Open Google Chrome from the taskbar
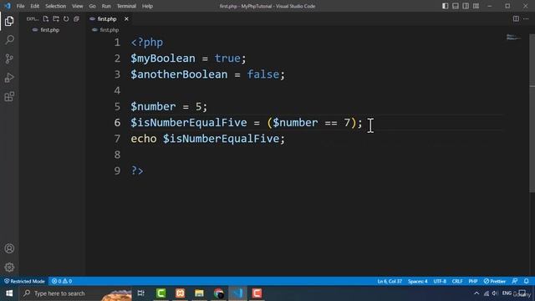The height and width of the screenshot is (301, 535). [x=219, y=293]
